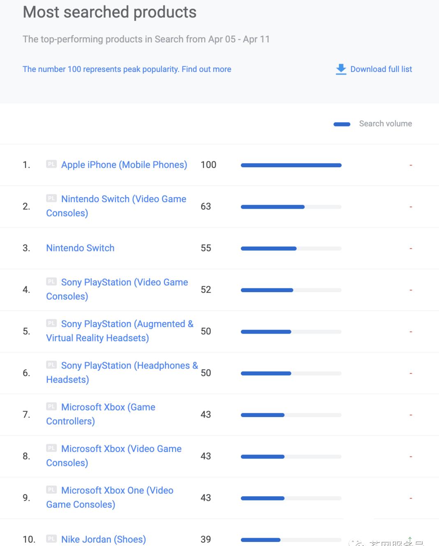The width and height of the screenshot is (439, 546).
Task: Open Sony PlayStation Augmented & Virtual Reality Headsets
Action: (x=127, y=324)
